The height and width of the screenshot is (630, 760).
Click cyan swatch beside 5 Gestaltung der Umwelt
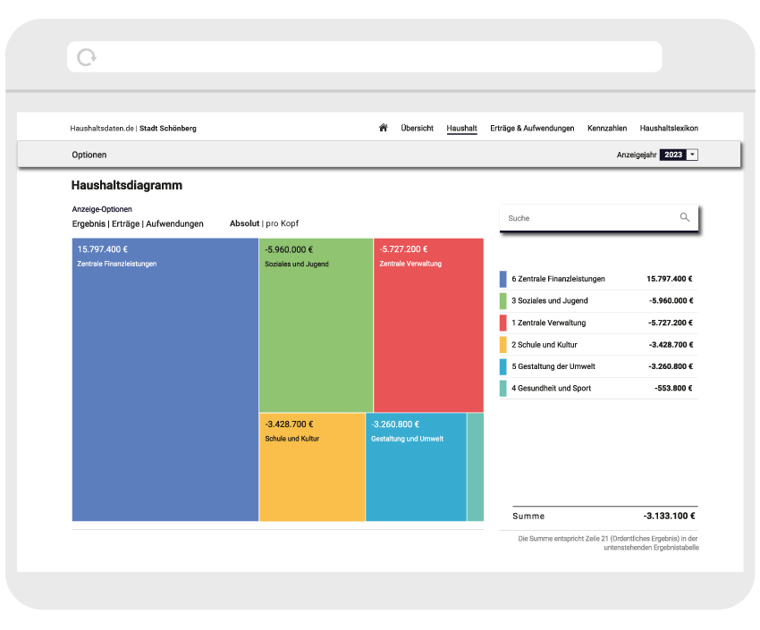click(503, 366)
